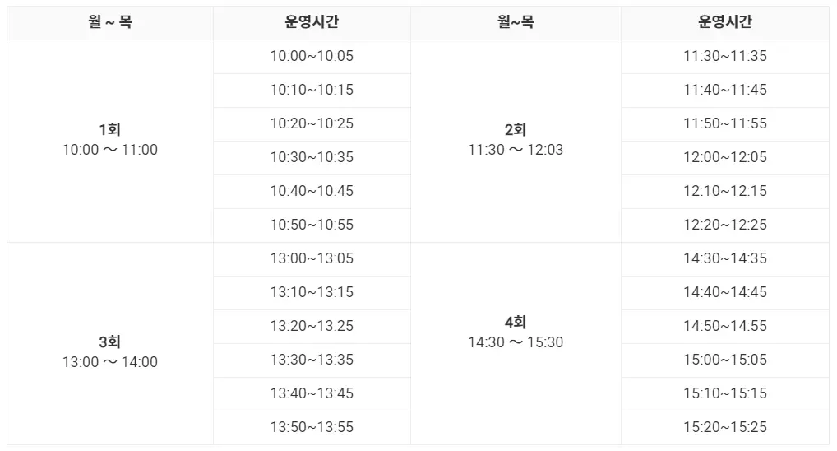Select the 2회 11:30 ~ 12:03 session cell
Screen dimensions: 837x451
coord(516,141)
